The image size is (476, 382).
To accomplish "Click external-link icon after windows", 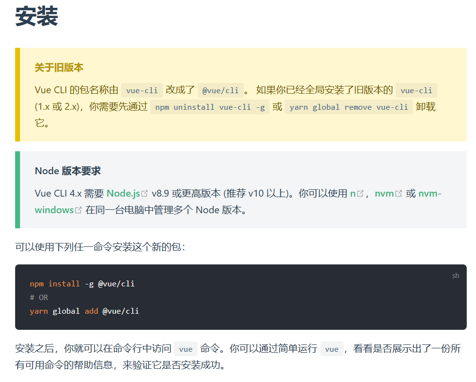I will 78,210.
